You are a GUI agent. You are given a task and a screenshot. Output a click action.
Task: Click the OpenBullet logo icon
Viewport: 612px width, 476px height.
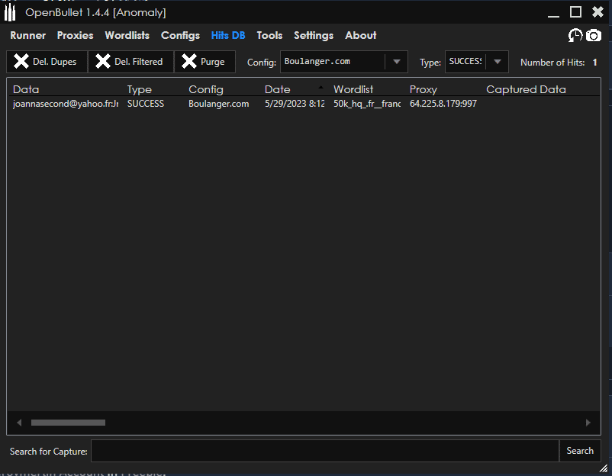point(10,12)
